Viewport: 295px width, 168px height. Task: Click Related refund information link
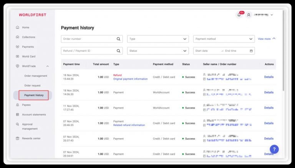click(x=129, y=125)
